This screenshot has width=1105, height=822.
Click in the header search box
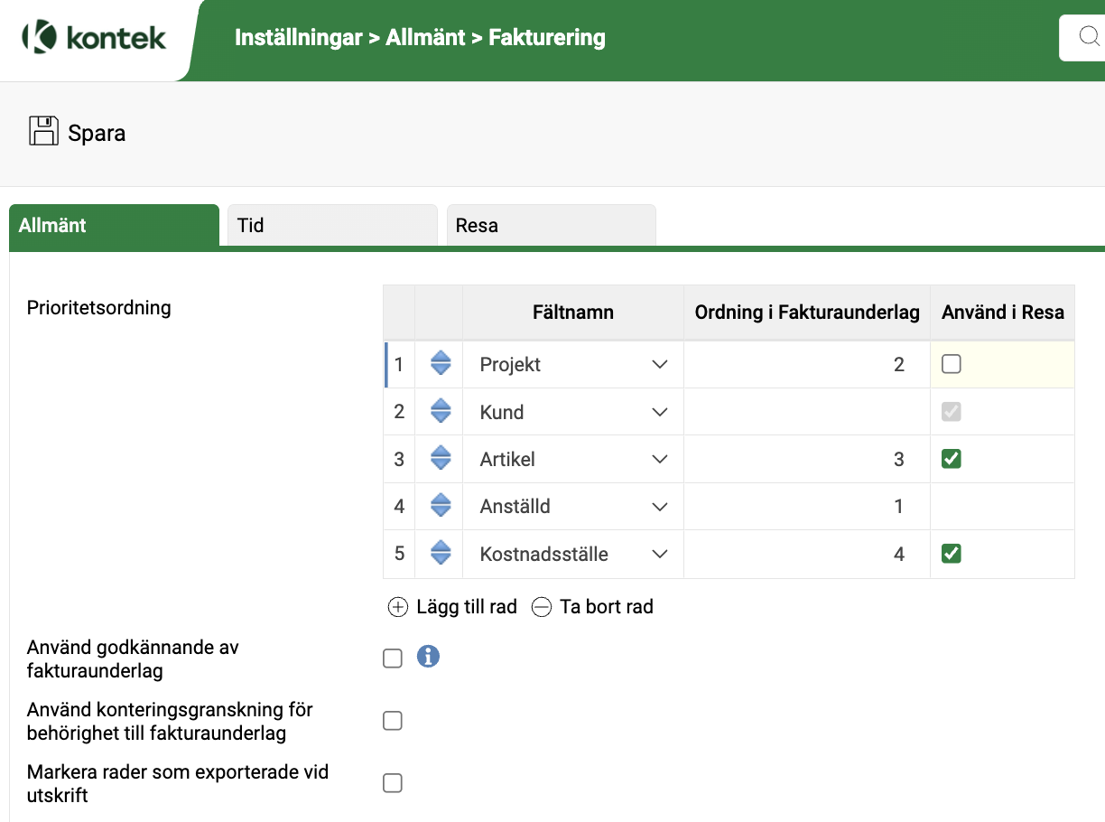(1082, 37)
